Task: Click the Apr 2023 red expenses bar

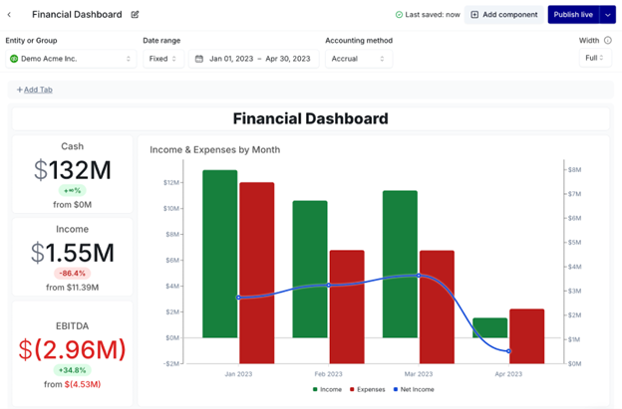Action: tap(526, 336)
